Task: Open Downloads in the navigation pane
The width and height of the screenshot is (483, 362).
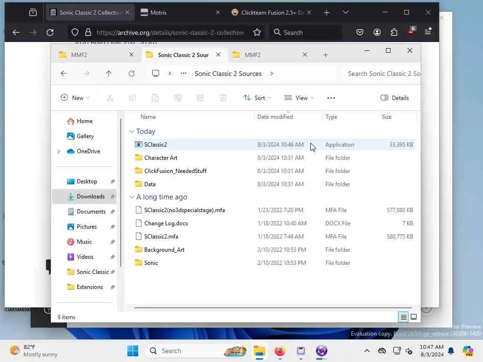Action: (84, 197)
